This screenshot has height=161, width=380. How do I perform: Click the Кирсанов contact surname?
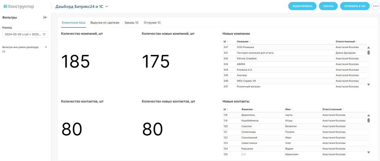coord(247,149)
